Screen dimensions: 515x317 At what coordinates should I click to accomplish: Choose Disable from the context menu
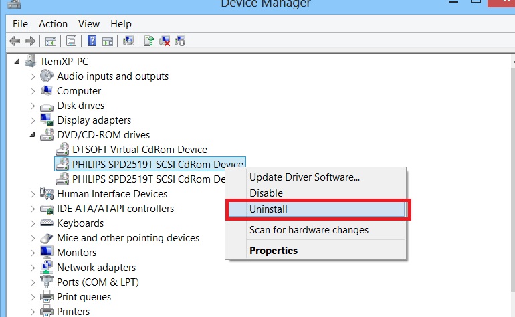tap(266, 193)
